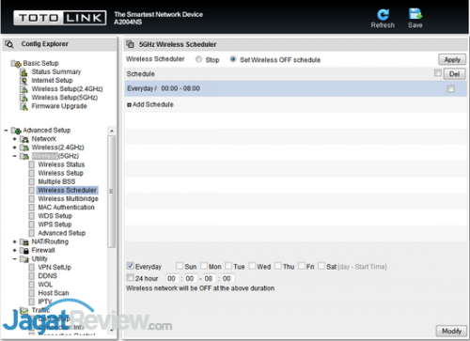
Task: Open WPS Setup page
Action: (x=55, y=225)
